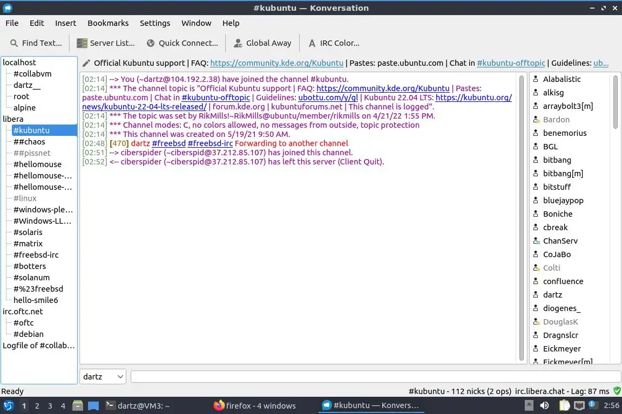Click the chat log vertical scrollbar
Image resolution: width=622 pixels, height=414 pixels.
tap(521, 217)
